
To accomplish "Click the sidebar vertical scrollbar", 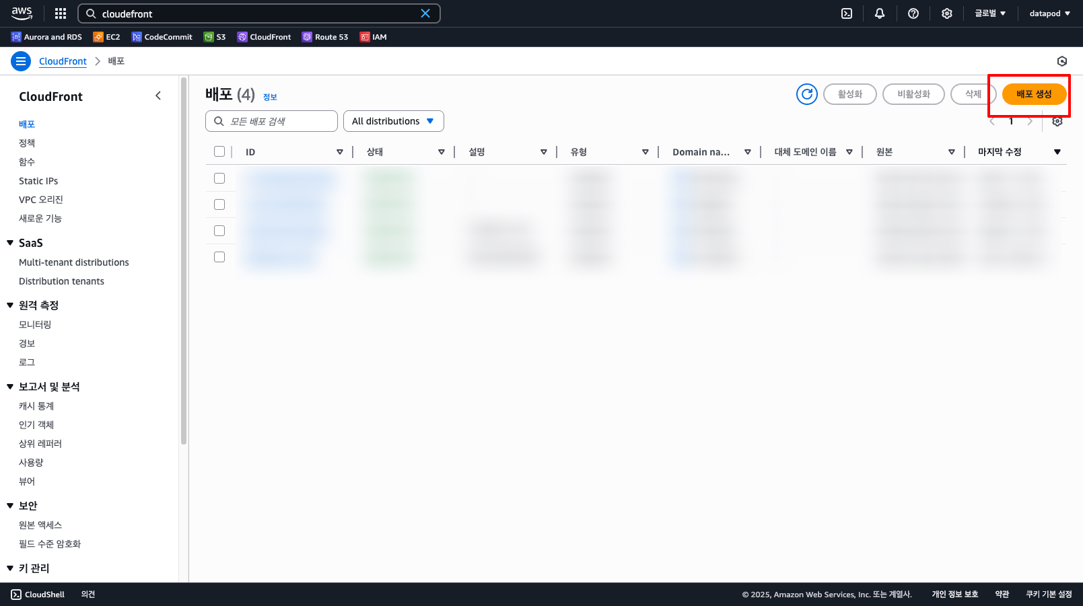I will (184, 261).
